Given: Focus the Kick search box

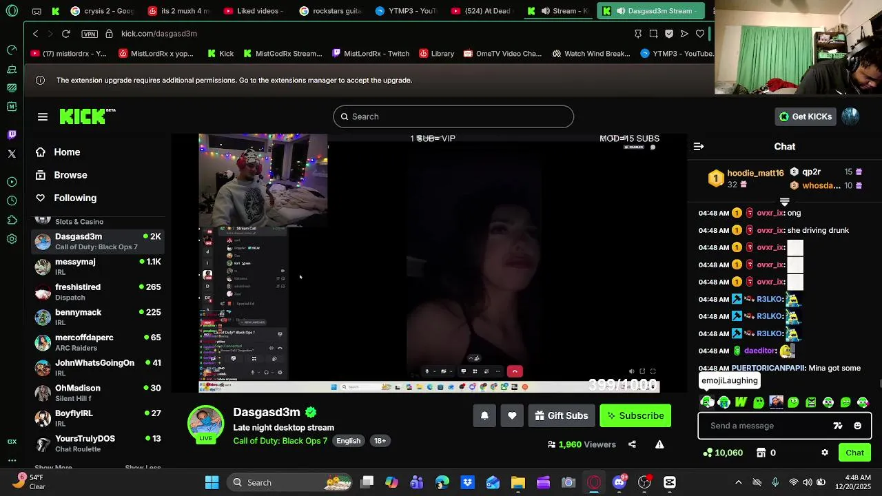Looking at the screenshot, I should (x=453, y=116).
